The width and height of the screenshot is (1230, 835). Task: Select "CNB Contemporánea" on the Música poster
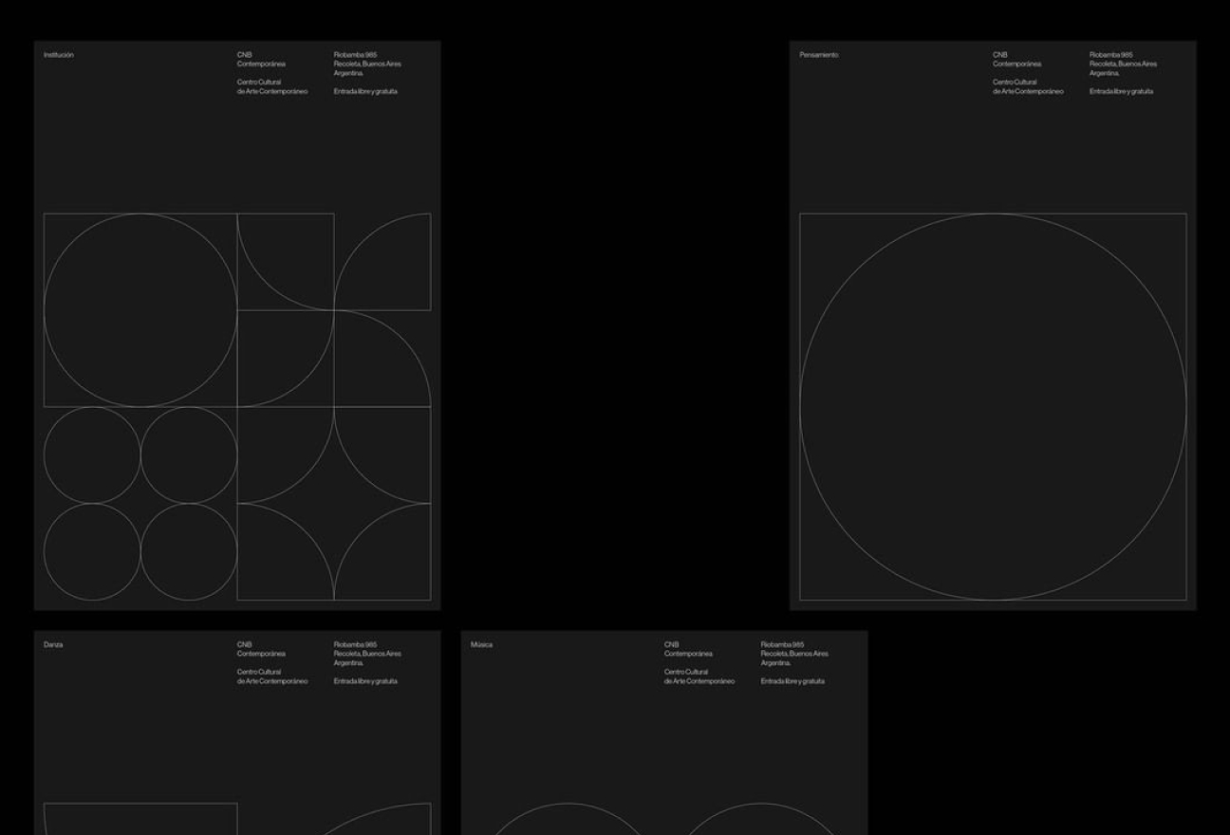click(688, 649)
